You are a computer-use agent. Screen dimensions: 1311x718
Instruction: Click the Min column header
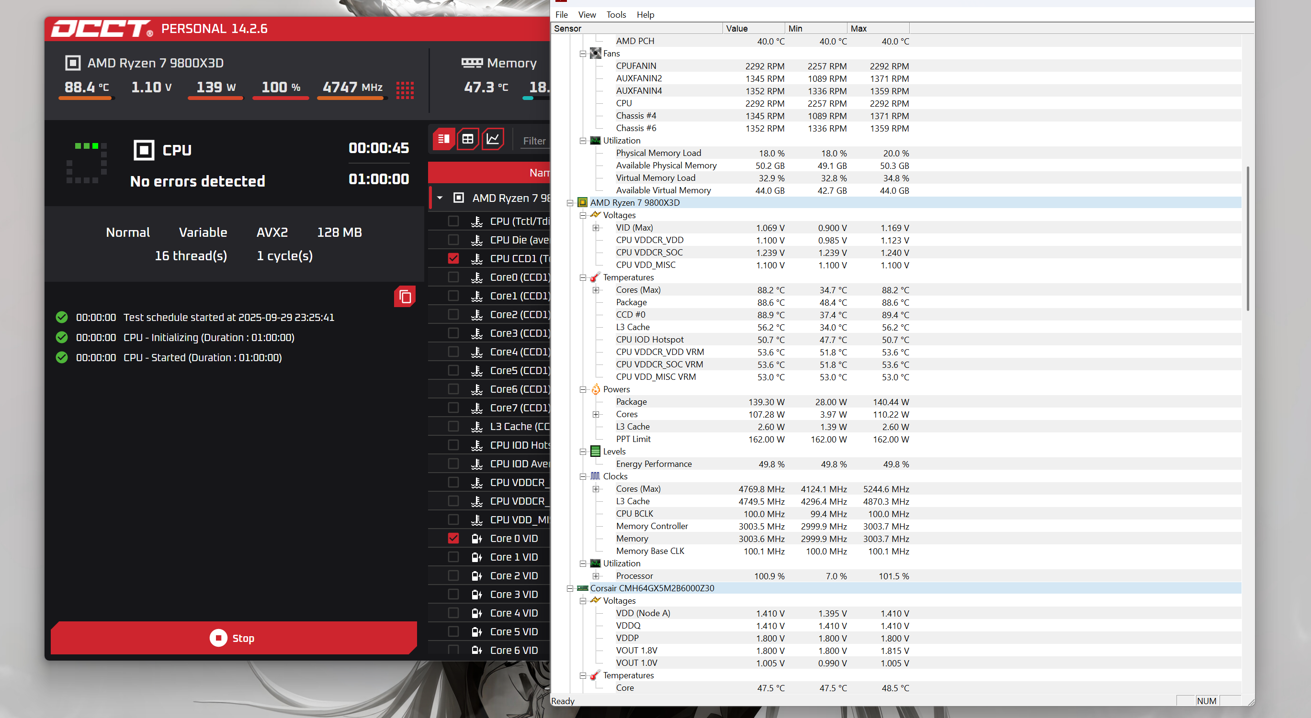(x=816, y=29)
